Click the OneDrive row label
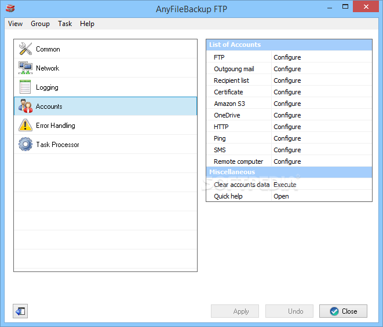The height and width of the screenshot is (327, 383). [x=227, y=115]
